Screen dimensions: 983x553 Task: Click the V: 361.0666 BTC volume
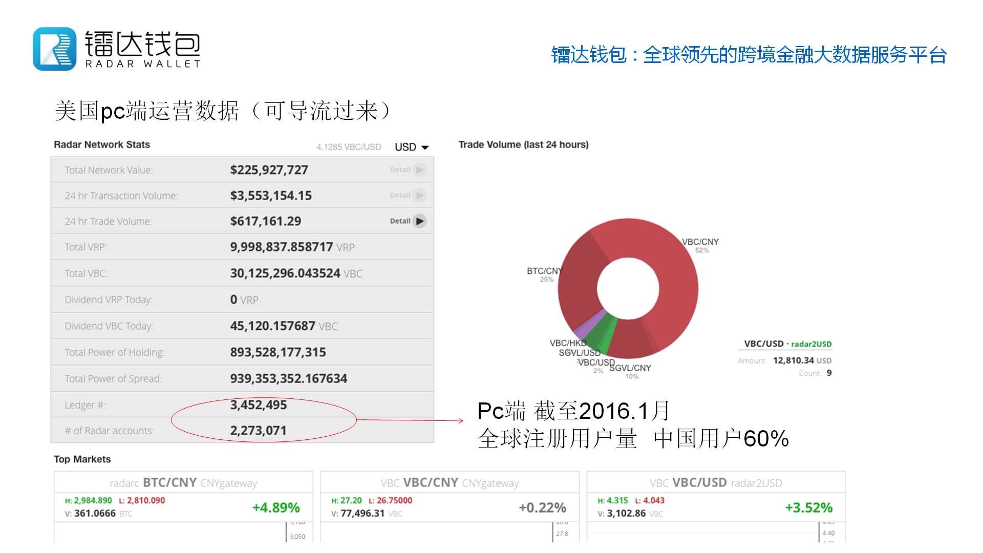(x=98, y=513)
